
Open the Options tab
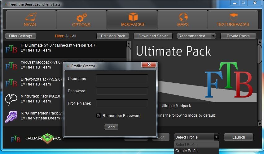point(81,20)
